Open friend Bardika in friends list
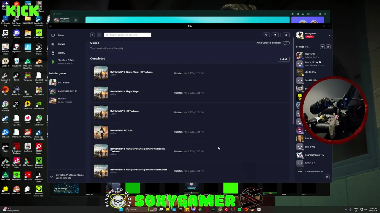 [309, 138]
